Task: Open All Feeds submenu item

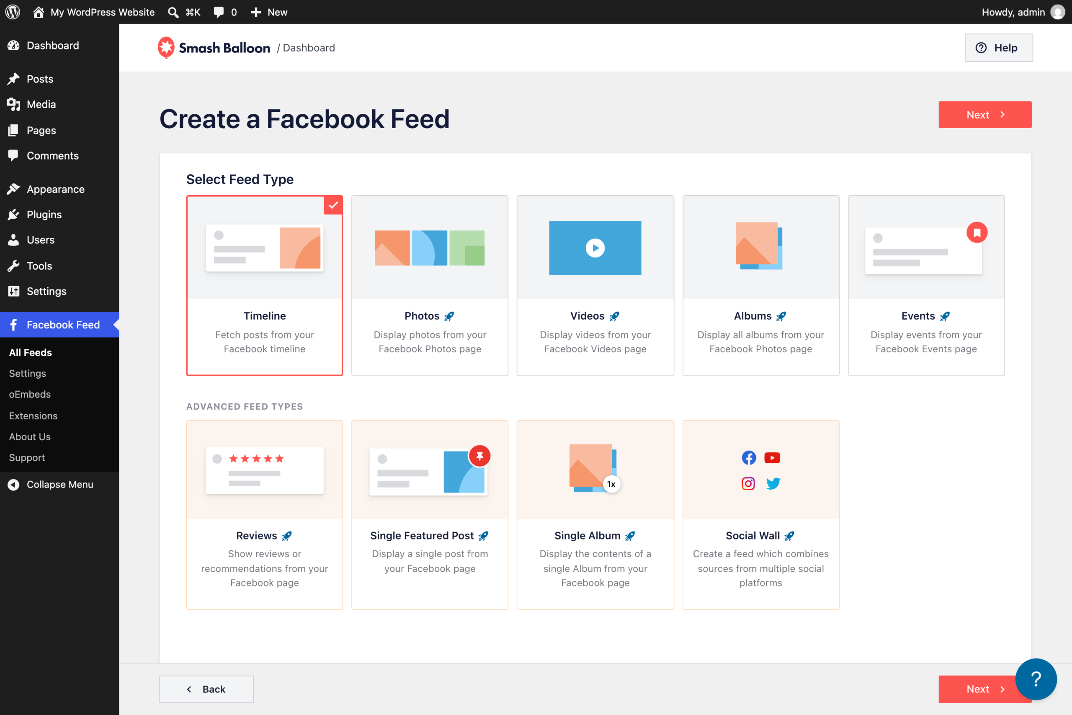Action: (x=31, y=353)
